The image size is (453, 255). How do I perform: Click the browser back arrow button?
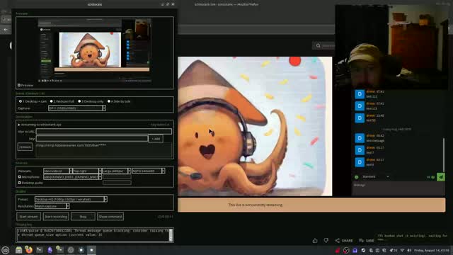click(6, 30)
